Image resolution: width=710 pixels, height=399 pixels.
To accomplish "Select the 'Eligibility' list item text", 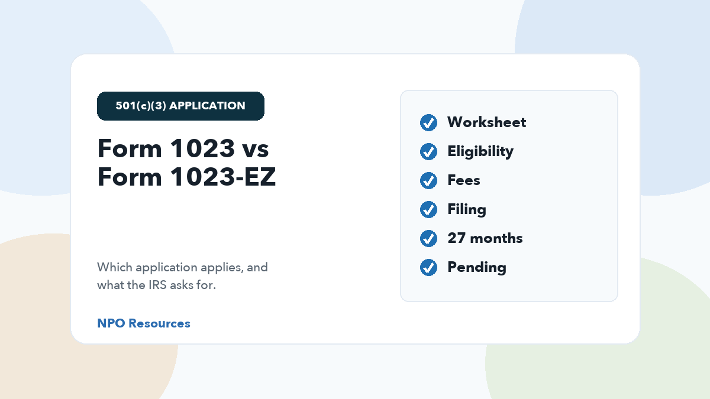I will click(x=480, y=151).
